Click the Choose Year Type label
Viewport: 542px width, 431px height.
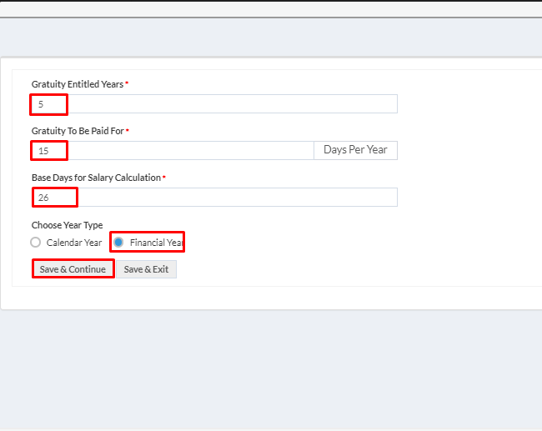pyautogui.click(x=67, y=225)
